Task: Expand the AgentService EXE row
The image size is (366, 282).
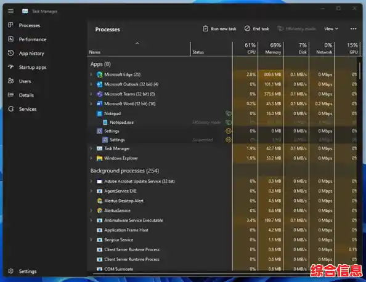Action: pyautogui.click(x=91, y=191)
